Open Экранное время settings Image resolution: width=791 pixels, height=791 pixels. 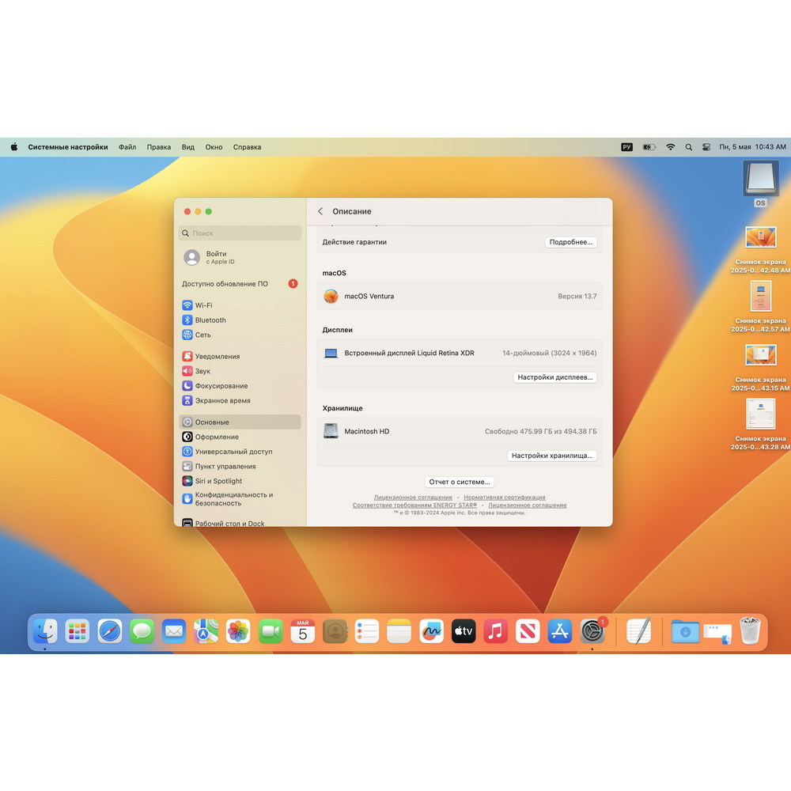pyautogui.click(x=240, y=400)
